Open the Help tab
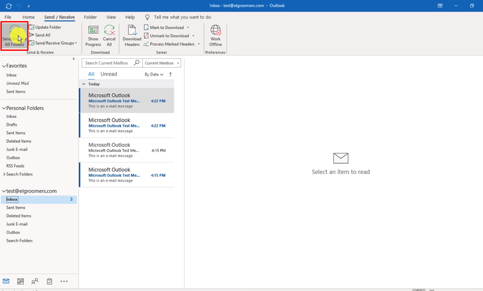This screenshot has height=291, width=483. pos(129,17)
